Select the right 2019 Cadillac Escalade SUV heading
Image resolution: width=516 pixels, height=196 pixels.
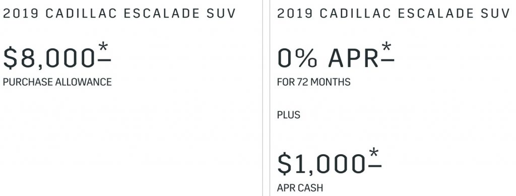click(394, 14)
